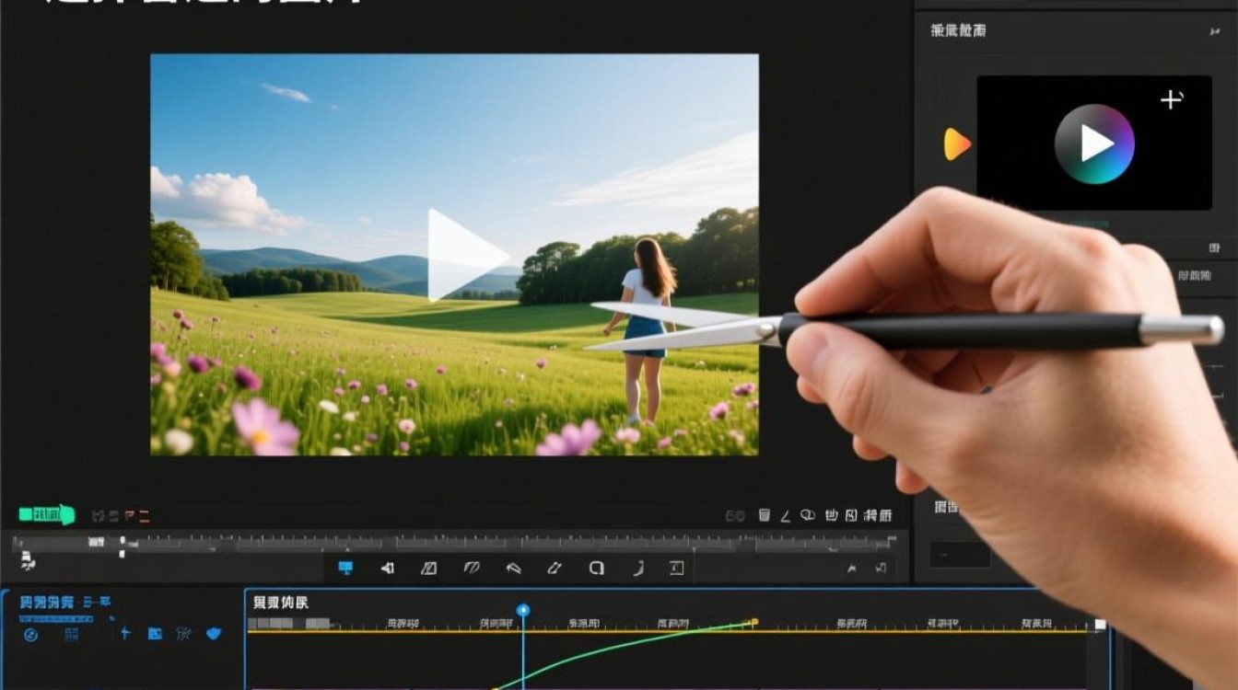Click the white end marker on the timeline ruler

pos(1100,625)
